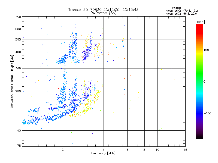Click the y-axis tick label '75'
This screenshot has width=218, height=163.
19,146
